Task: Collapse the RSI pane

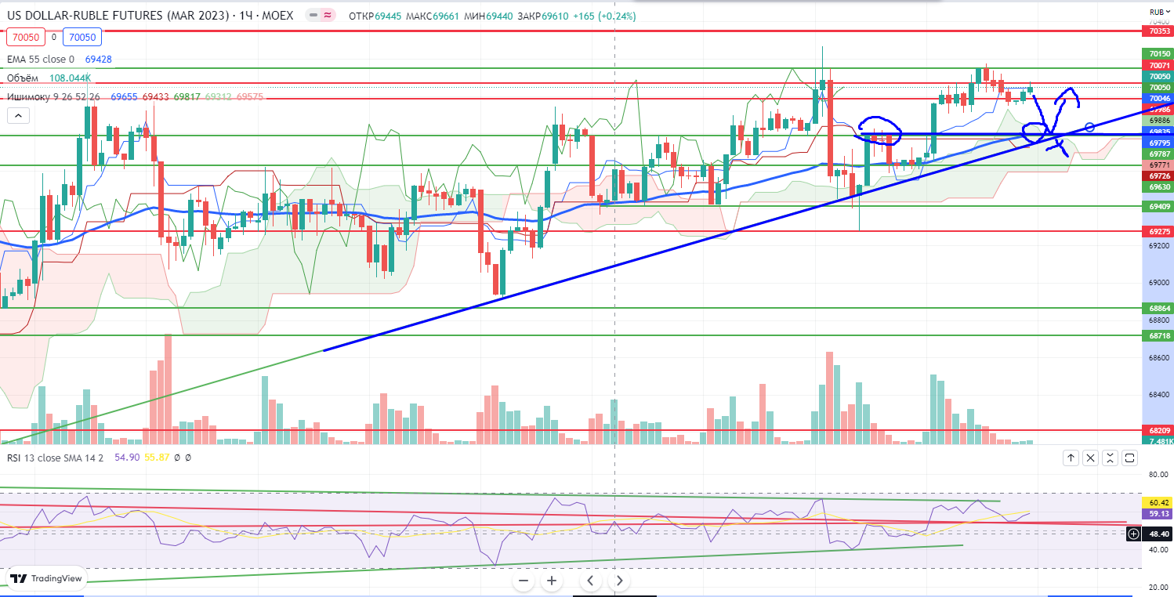Action: [x=1110, y=458]
